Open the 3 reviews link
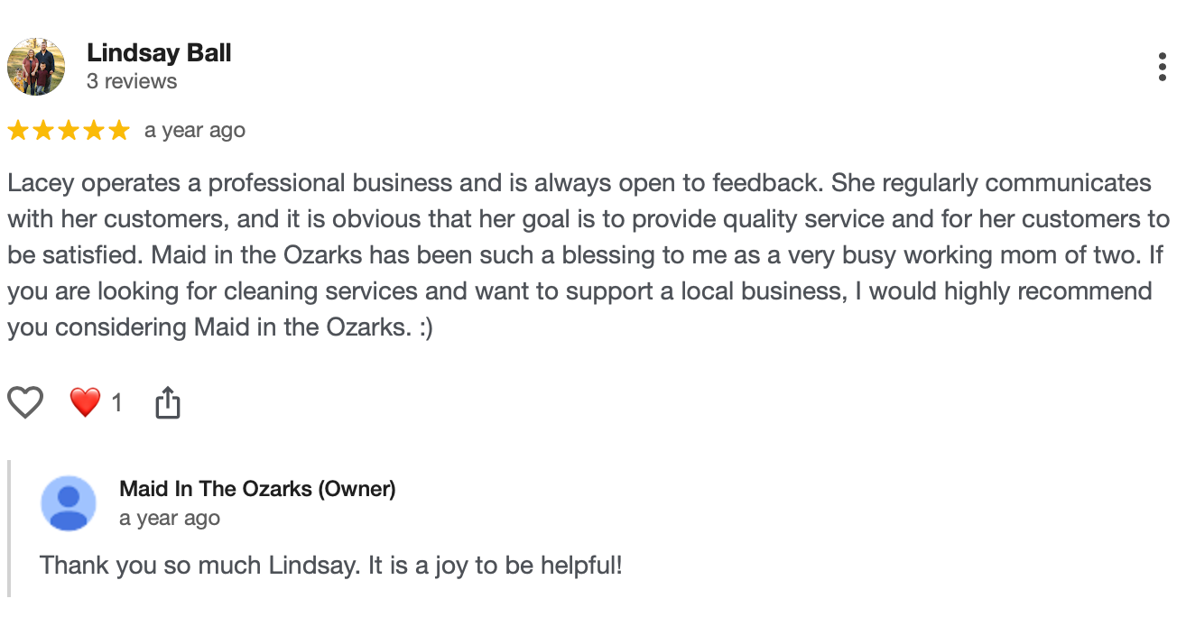Screen dimensions: 1186x617 coord(132,80)
